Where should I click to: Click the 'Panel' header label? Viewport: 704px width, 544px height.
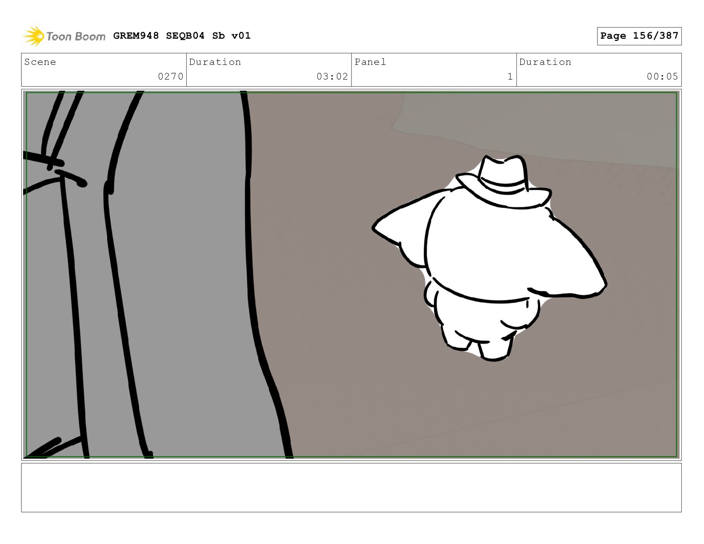pos(370,62)
